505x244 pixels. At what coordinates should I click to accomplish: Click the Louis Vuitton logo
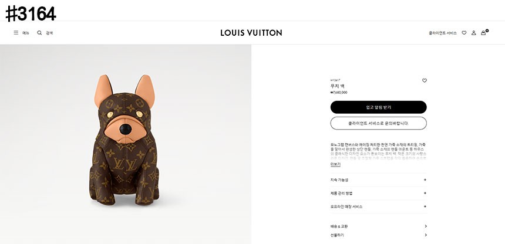[251, 33]
